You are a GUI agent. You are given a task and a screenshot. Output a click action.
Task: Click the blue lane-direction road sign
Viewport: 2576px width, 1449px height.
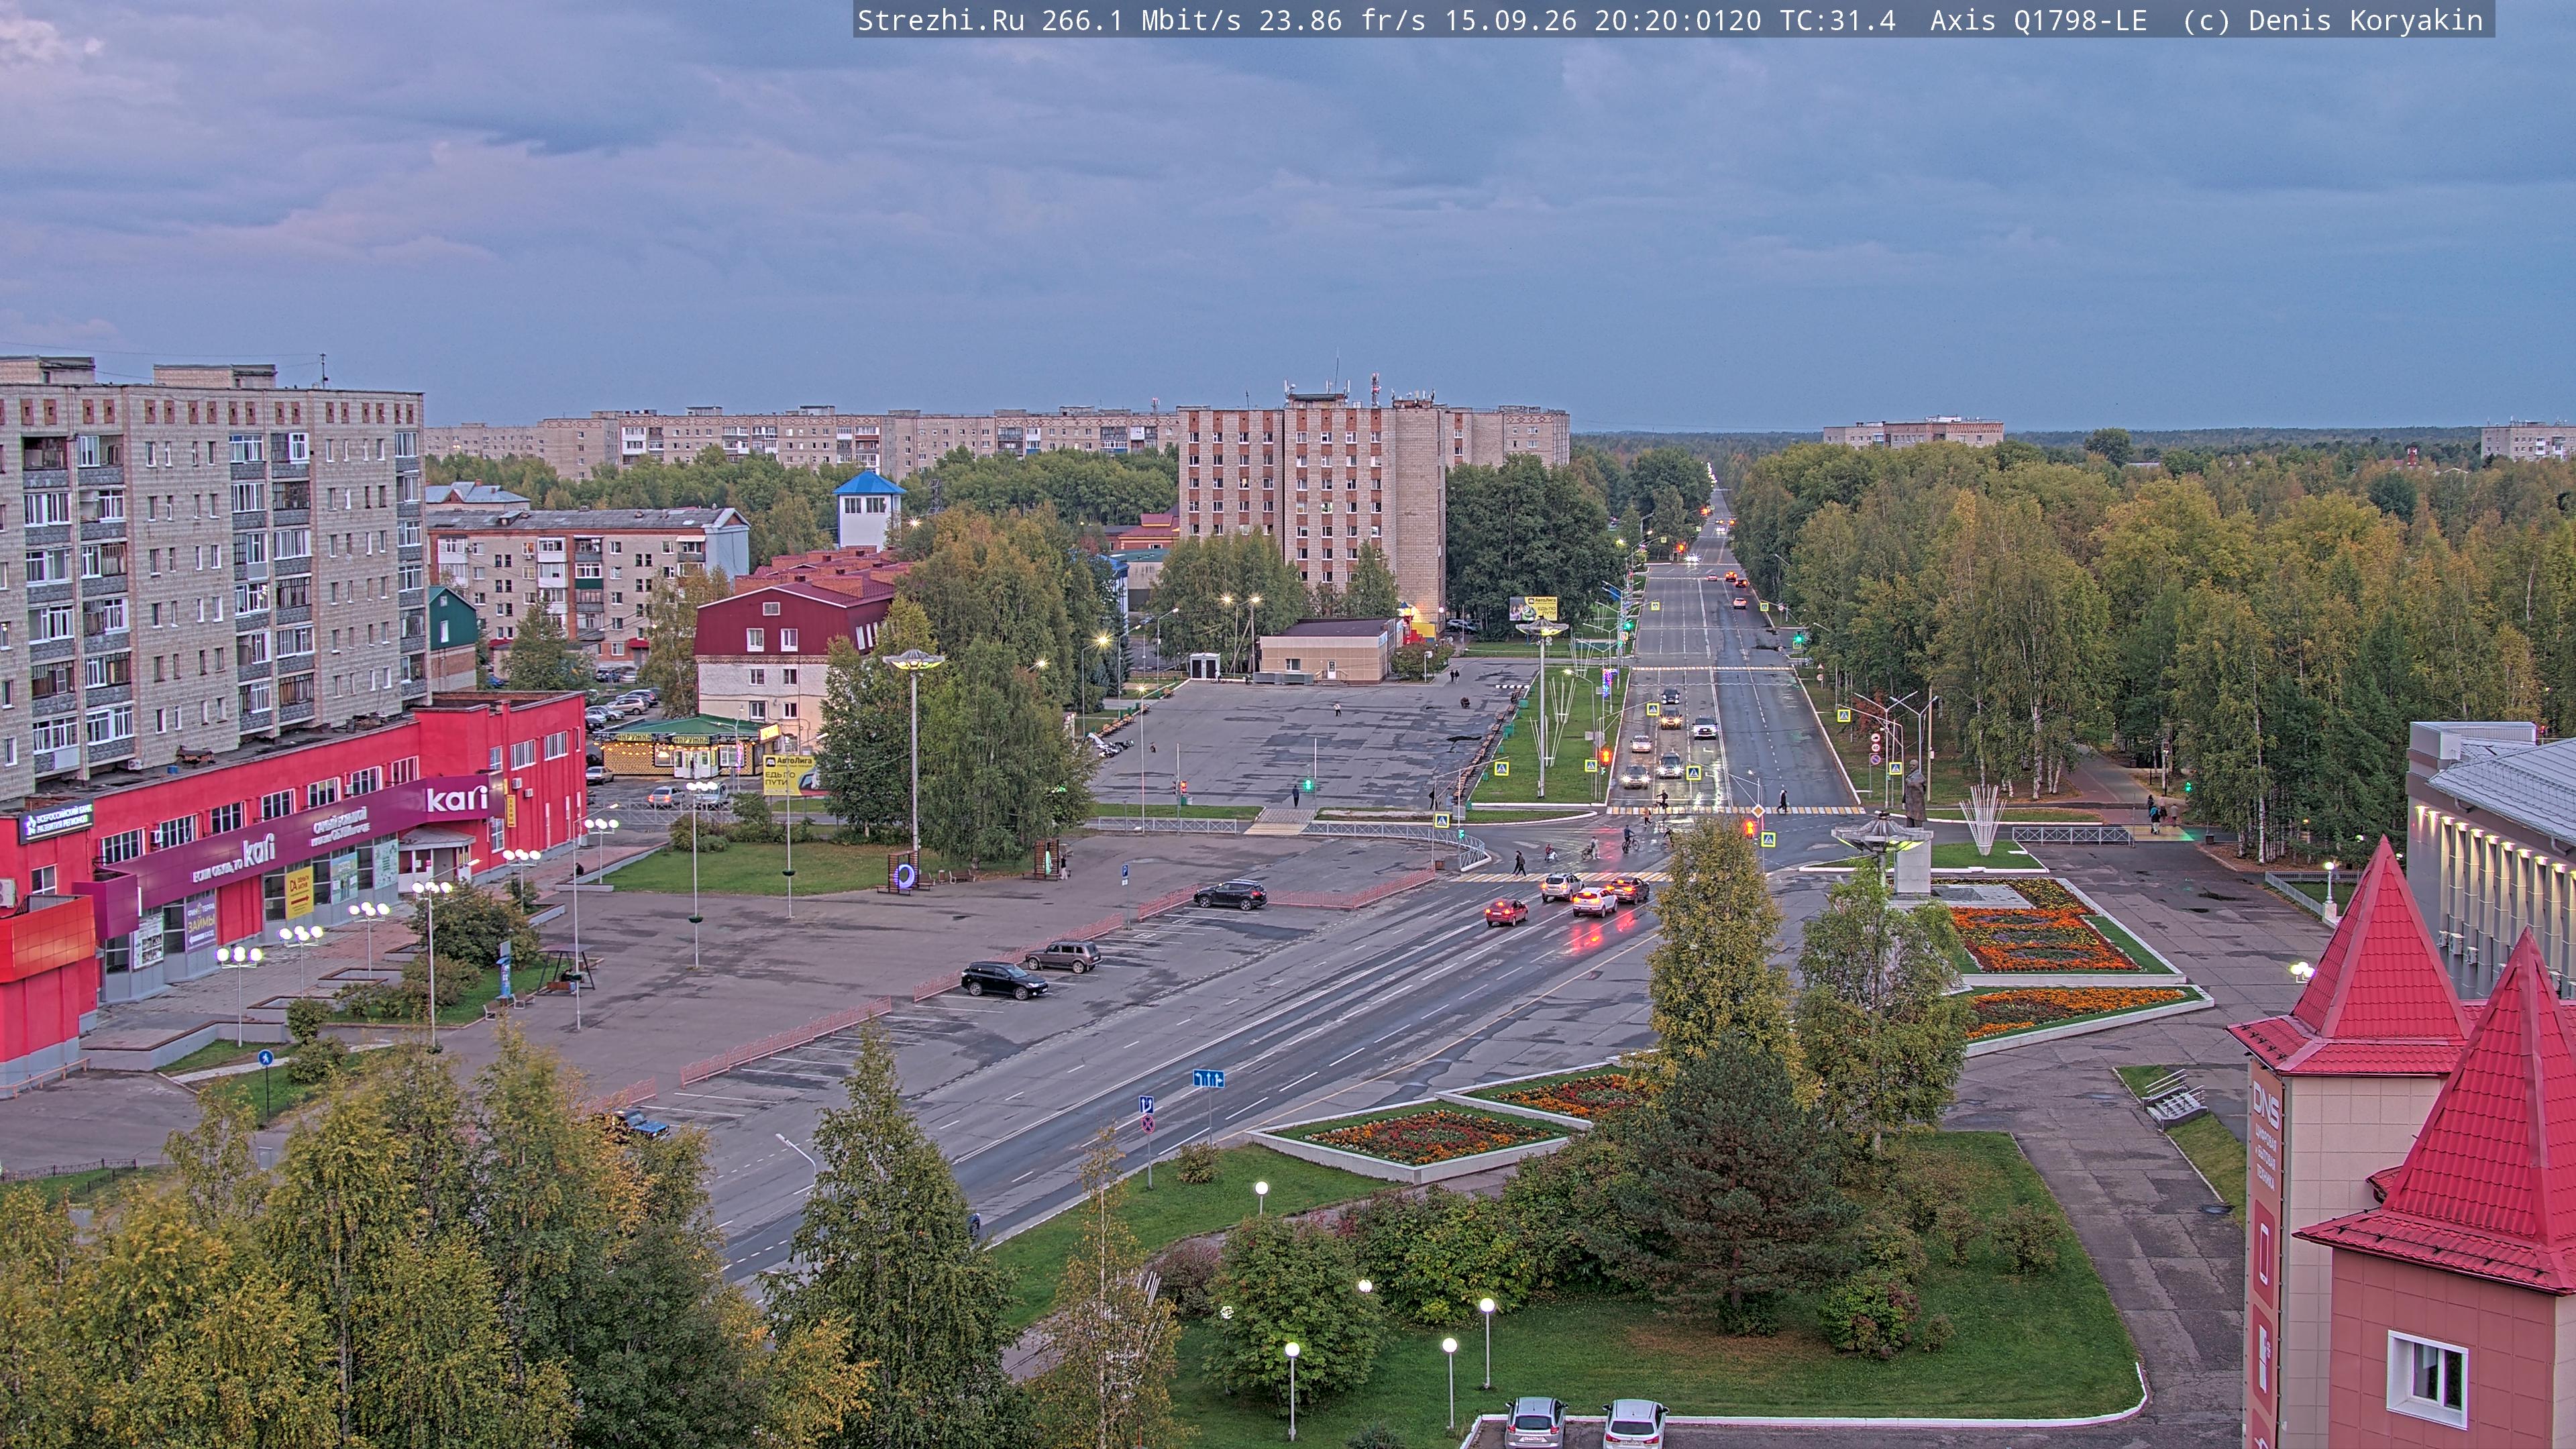pos(1208,1078)
